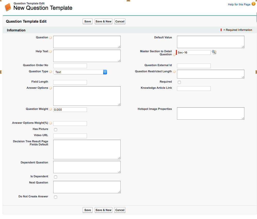The image size is (257, 219).
Task: Click the Question Order No input
Action: [70, 66]
